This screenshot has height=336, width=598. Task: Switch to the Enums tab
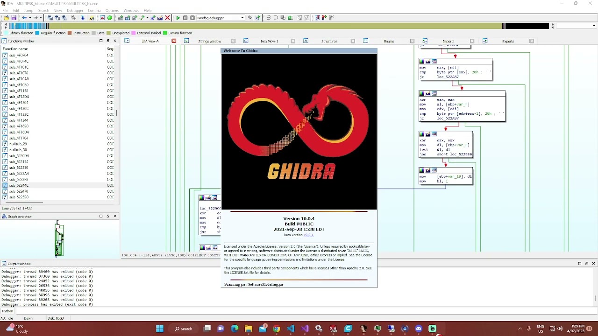pyautogui.click(x=389, y=41)
